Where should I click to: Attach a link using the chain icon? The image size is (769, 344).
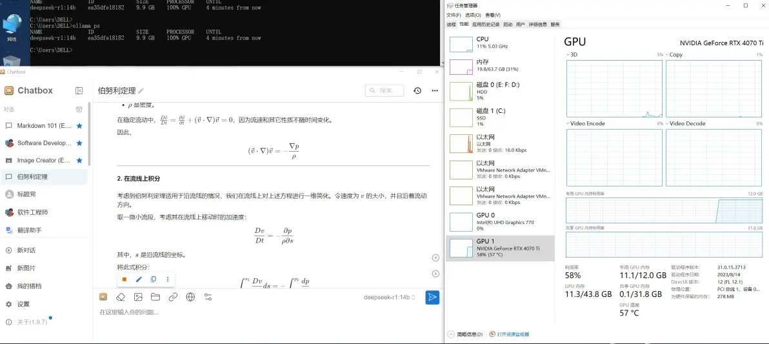pyautogui.click(x=173, y=297)
